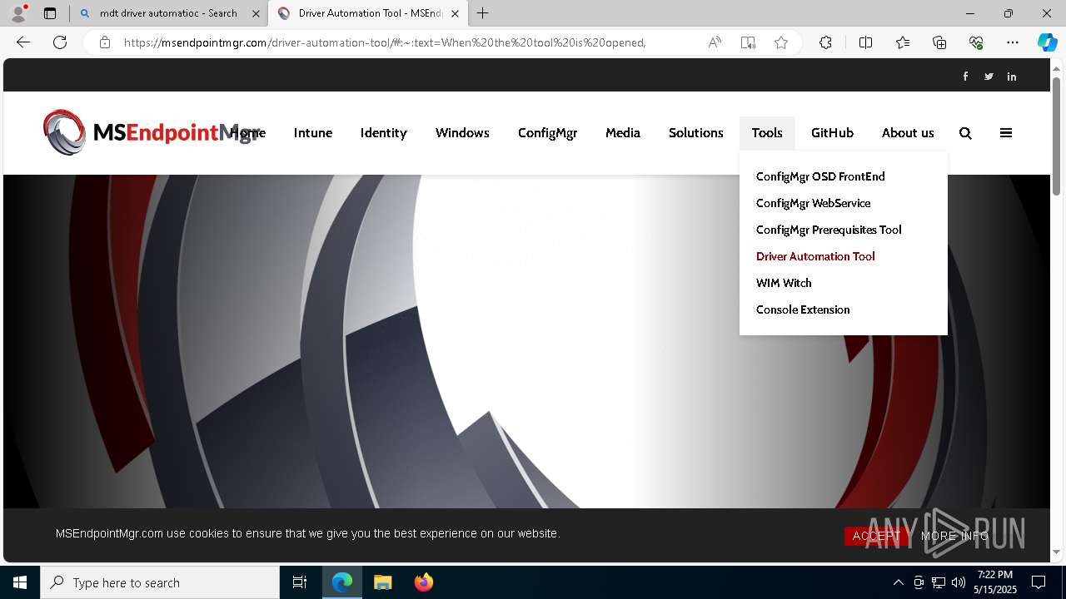
Task: Open the site's LinkedIn icon
Action: pos(1012,77)
